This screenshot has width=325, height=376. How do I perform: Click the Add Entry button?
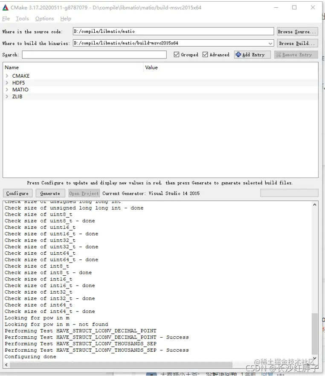coord(252,55)
